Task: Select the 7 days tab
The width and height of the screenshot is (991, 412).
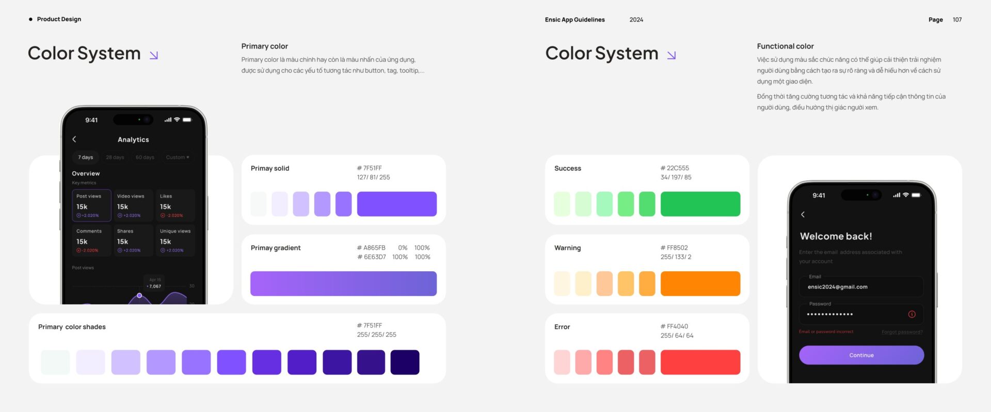Action: (86, 157)
